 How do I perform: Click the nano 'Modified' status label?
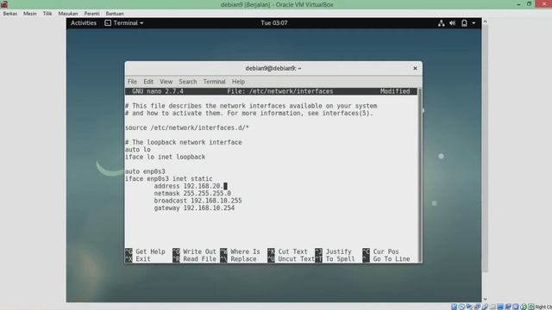tap(395, 91)
